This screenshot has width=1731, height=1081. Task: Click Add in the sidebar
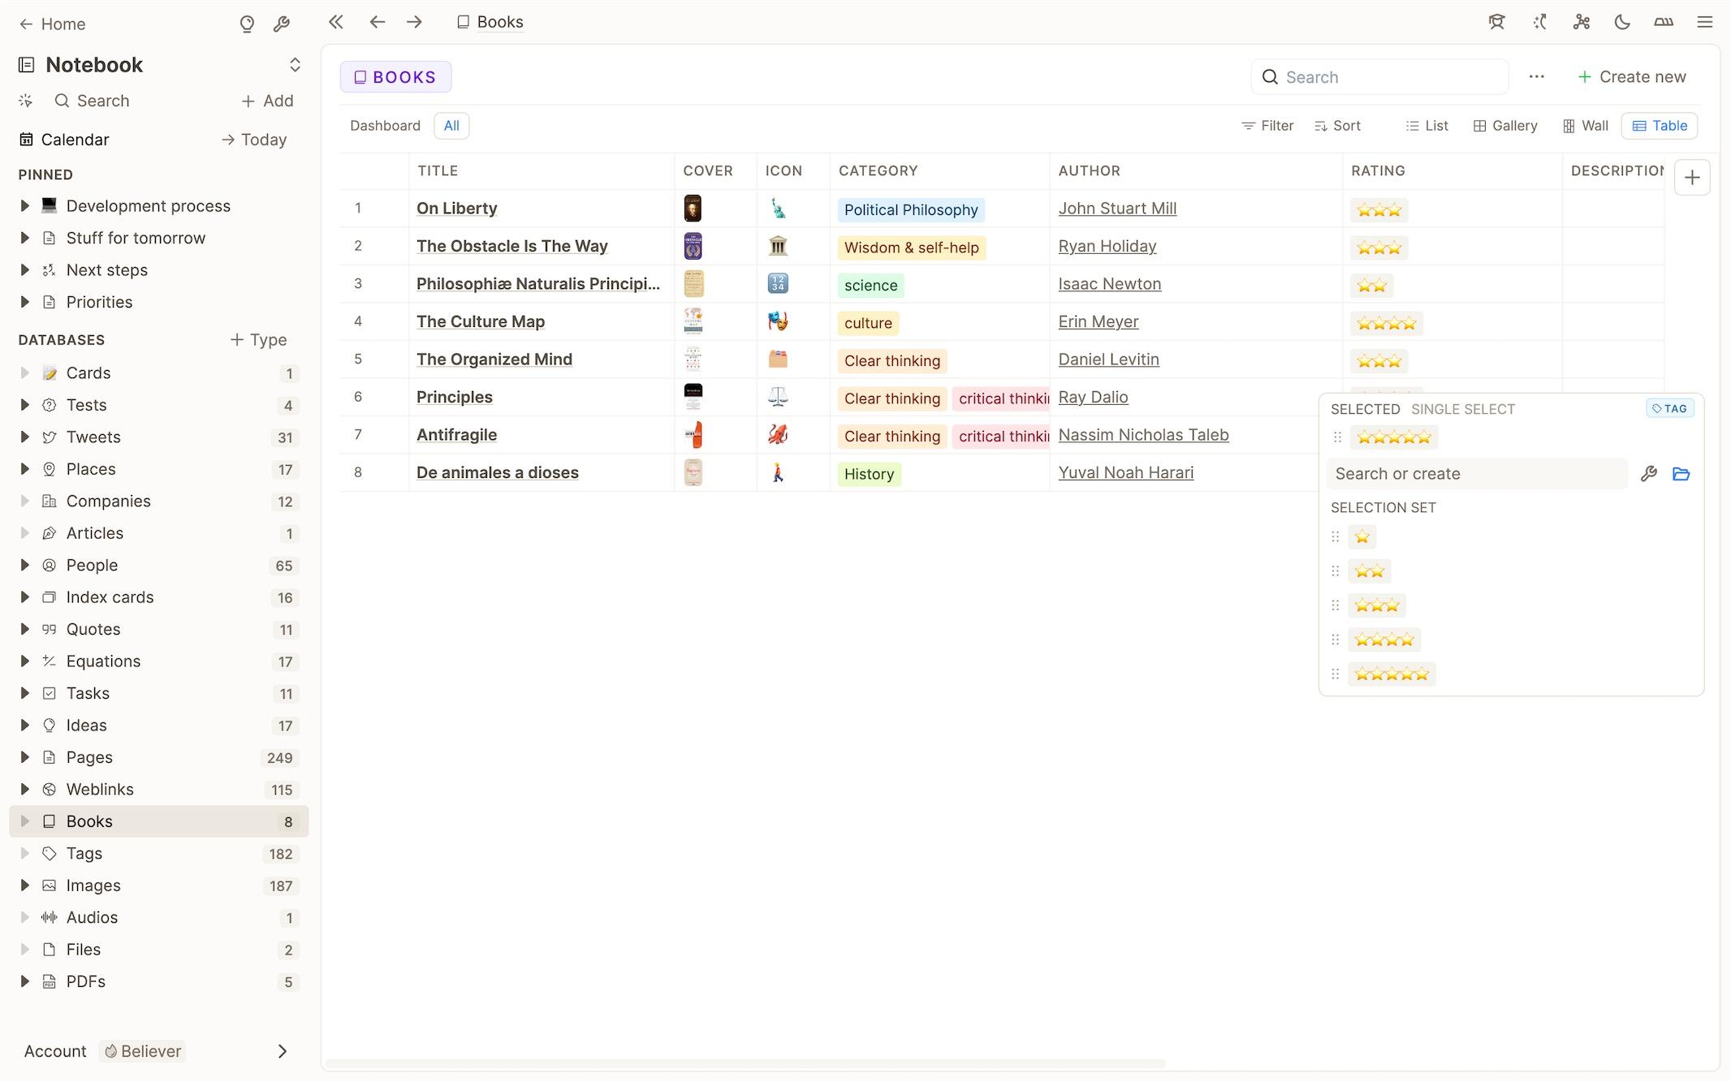[267, 101]
